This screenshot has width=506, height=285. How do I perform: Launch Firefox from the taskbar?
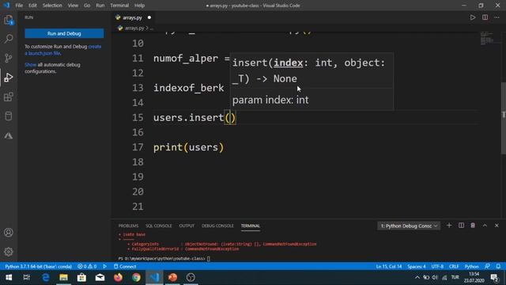(x=118, y=278)
